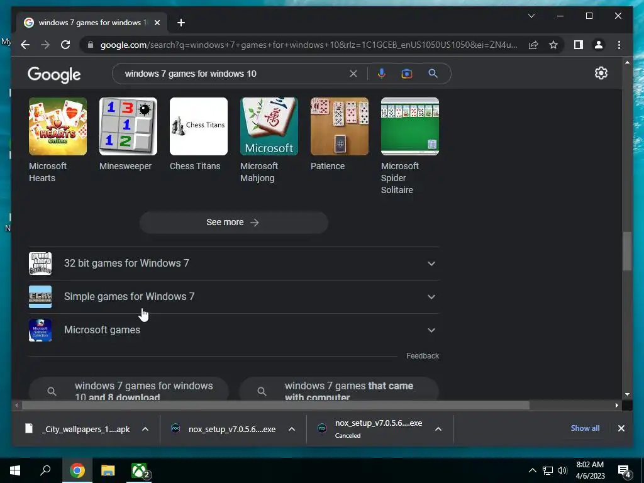Open Minesweeper game thumbnail
The height and width of the screenshot is (483, 644).
[128, 126]
